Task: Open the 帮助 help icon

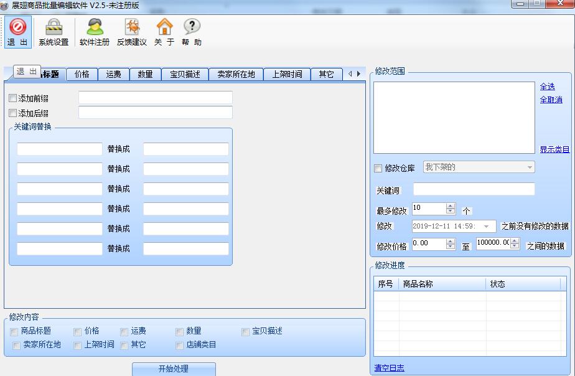Action: pos(190,31)
